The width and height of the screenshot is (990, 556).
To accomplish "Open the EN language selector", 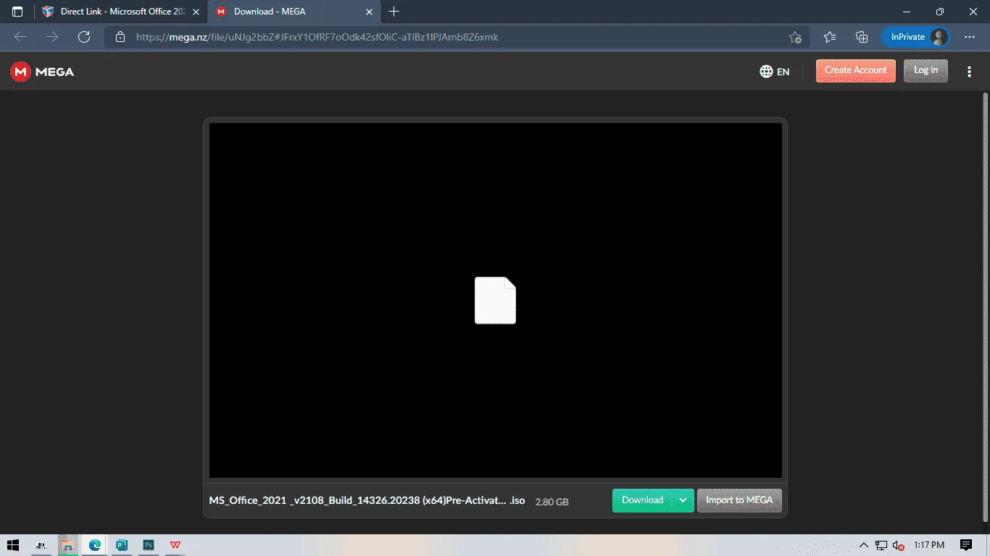I will pyautogui.click(x=775, y=72).
